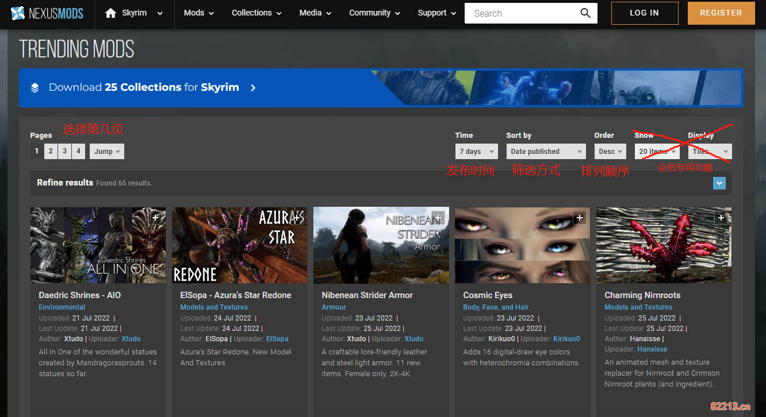Click uploader Xtudo on Nibenean Strider card
Viewport: 766px width, 417px height.
coord(414,339)
